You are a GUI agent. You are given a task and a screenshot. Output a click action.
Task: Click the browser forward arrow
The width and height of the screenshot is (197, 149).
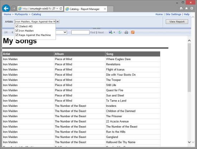(14, 9)
